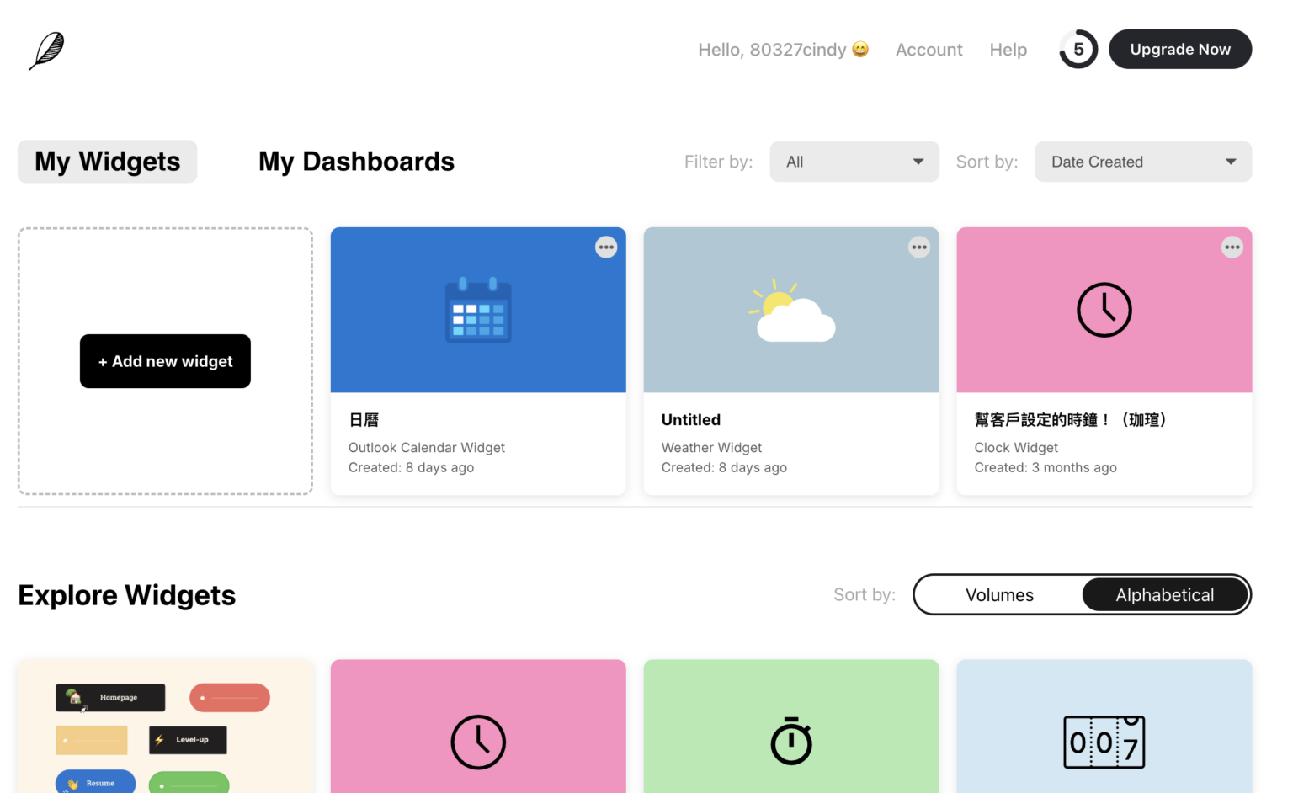Click the 007 counter icon in Explore Widgets
Viewport: 1293px width, 793px height.
[1104, 742]
